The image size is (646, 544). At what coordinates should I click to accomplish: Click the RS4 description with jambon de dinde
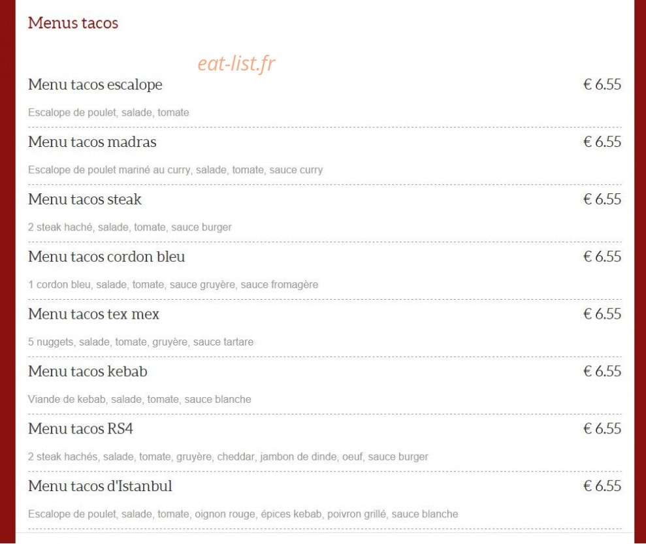click(228, 456)
